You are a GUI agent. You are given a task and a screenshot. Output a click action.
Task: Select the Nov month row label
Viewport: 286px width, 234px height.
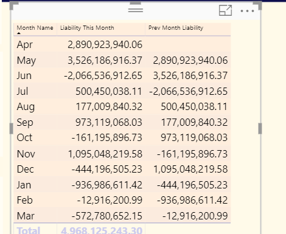(x=26, y=154)
